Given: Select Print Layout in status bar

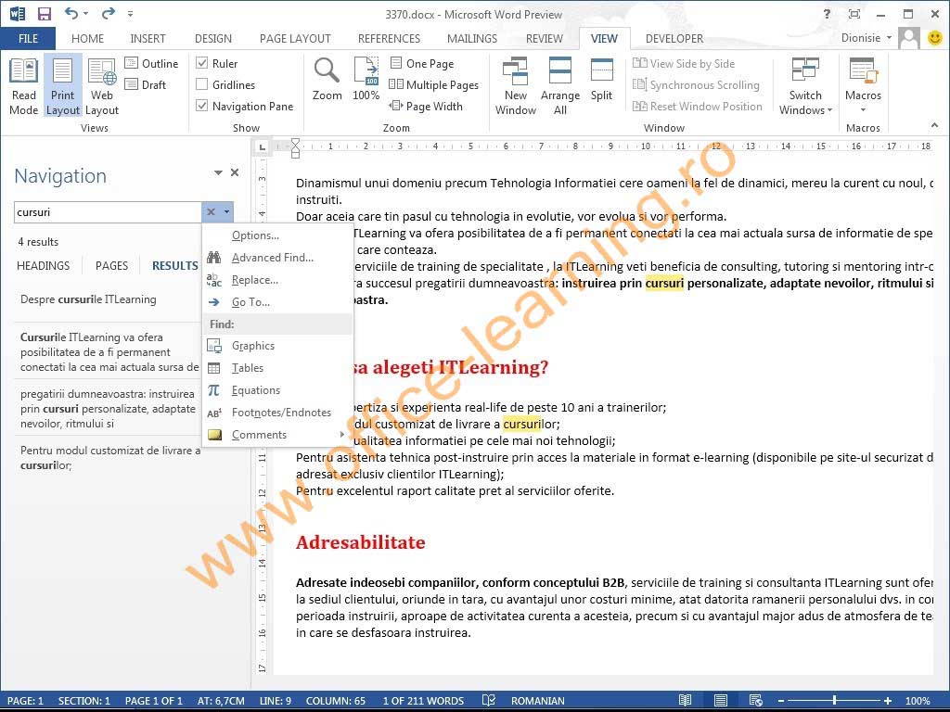Looking at the screenshot, I should (x=720, y=701).
